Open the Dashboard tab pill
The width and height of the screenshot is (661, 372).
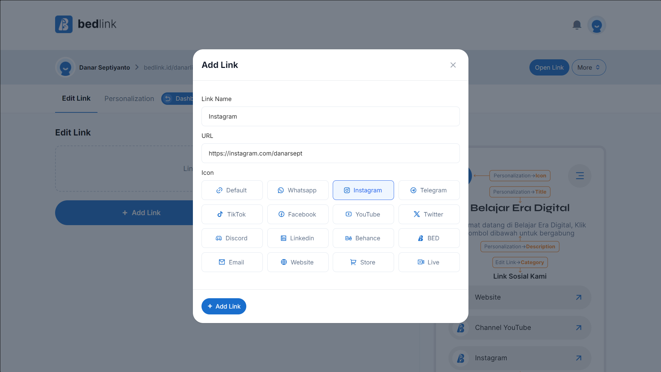click(177, 99)
